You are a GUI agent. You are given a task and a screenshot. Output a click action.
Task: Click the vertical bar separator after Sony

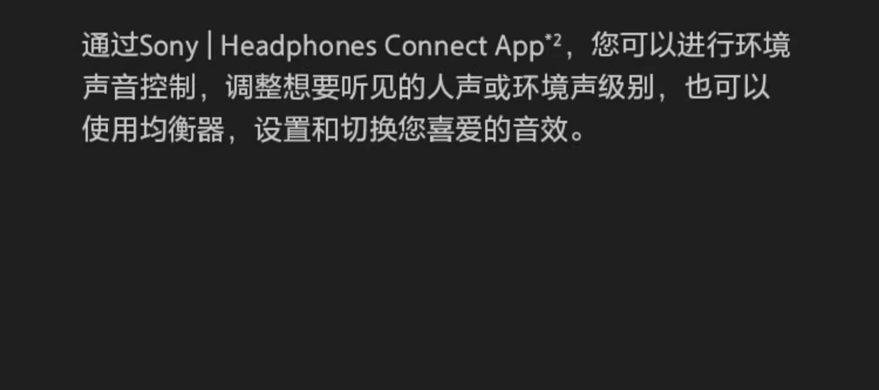209,47
